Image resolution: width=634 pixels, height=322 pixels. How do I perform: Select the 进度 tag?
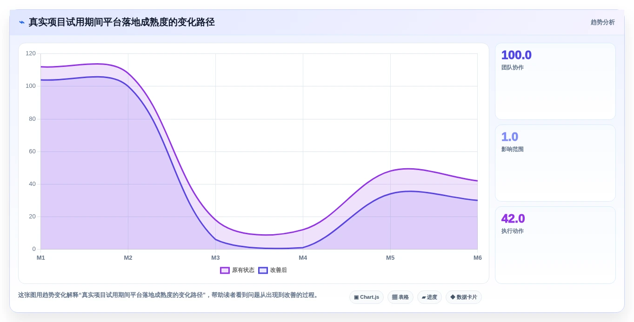pyautogui.click(x=429, y=297)
